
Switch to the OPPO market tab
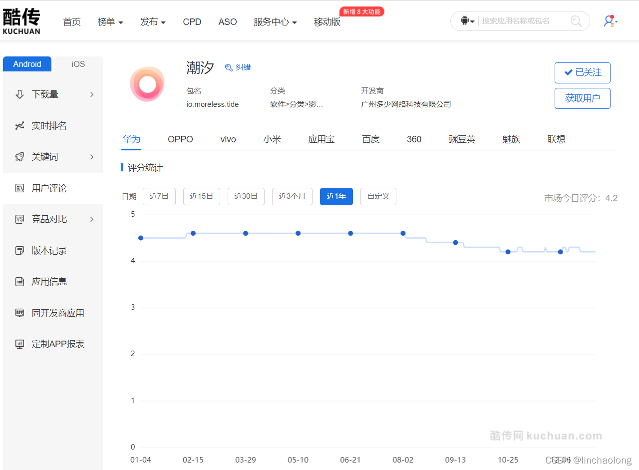[x=180, y=139]
